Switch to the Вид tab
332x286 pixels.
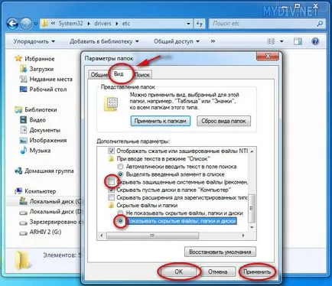click(119, 74)
